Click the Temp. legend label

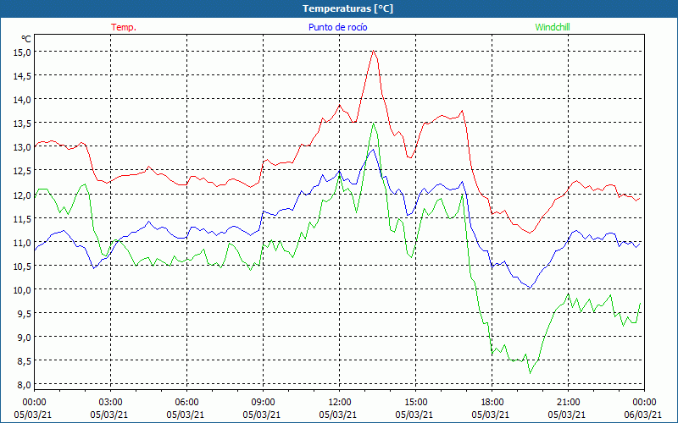tap(124, 27)
